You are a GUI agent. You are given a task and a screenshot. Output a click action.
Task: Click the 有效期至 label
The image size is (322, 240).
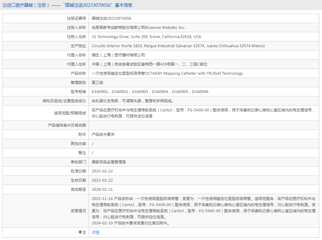click(78, 189)
